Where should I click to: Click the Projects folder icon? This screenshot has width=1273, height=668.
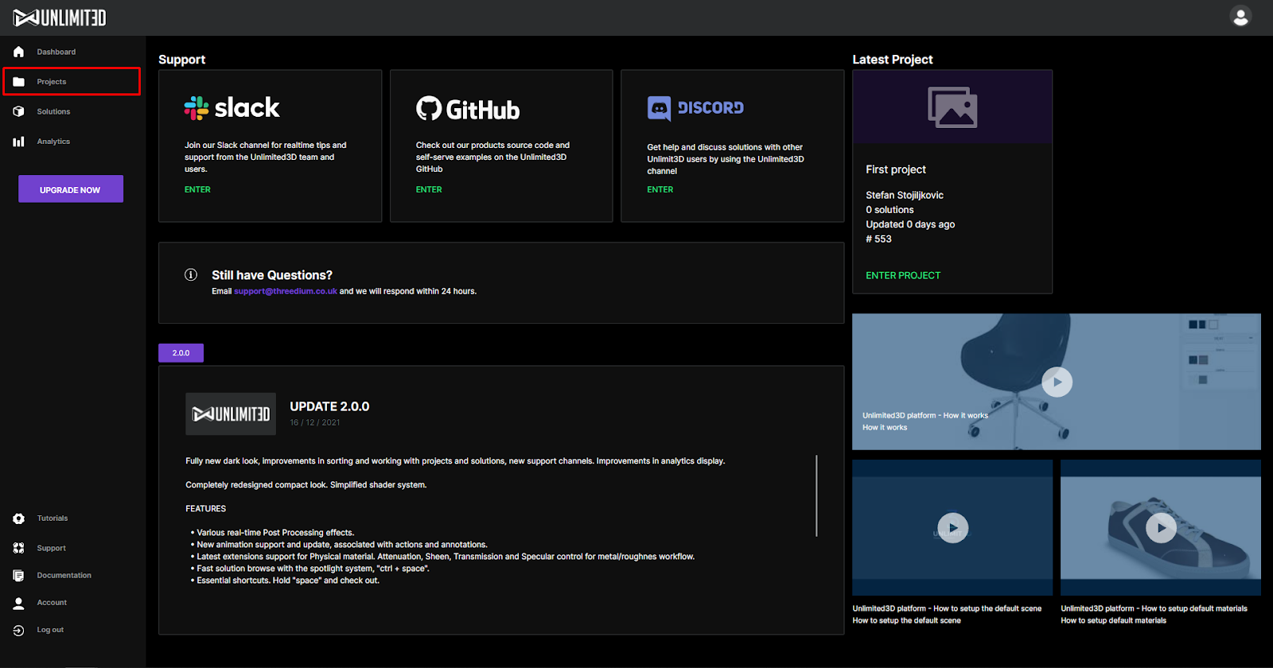click(x=18, y=82)
